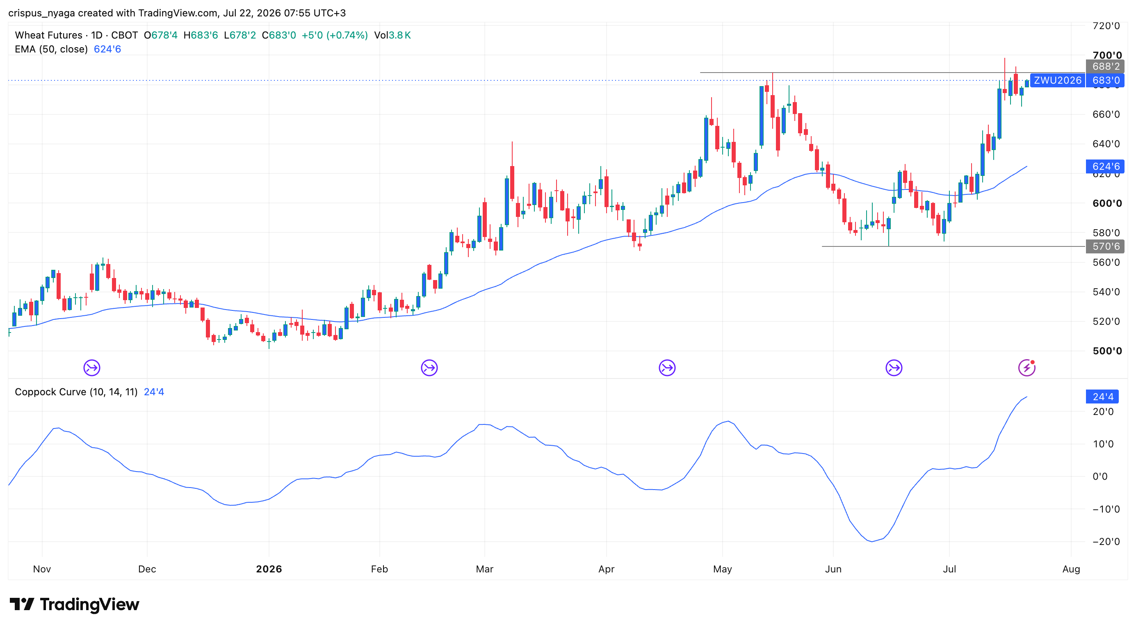The height and width of the screenshot is (629, 1136).
Task: Click the 2026 label on time axis
Action: point(269,569)
